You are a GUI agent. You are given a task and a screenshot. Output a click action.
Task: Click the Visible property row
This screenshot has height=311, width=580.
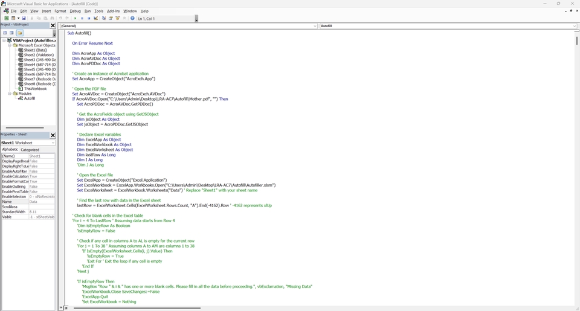point(28,217)
